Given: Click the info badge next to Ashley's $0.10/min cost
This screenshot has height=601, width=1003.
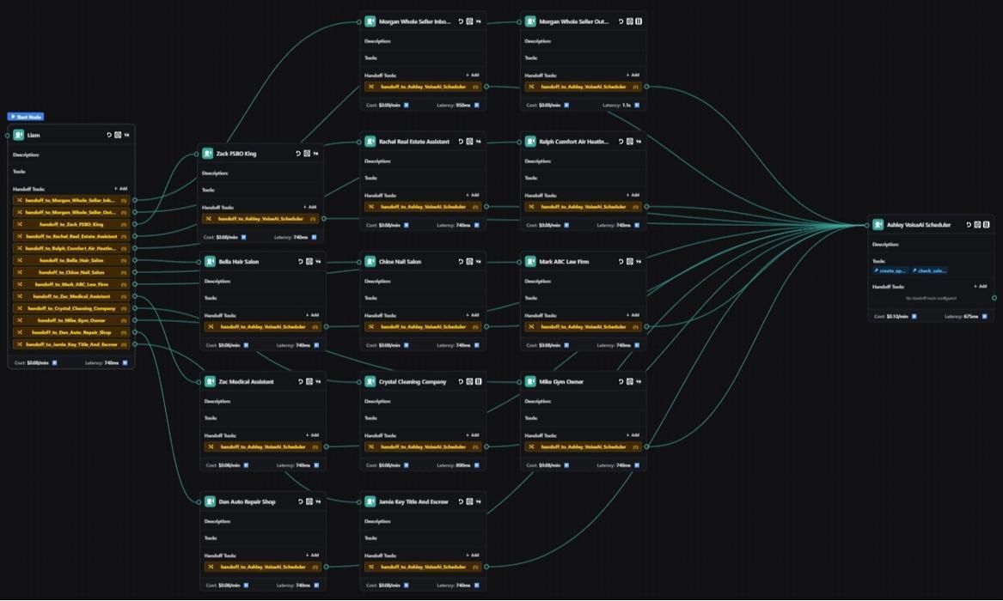Looking at the screenshot, I should tap(914, 315).
